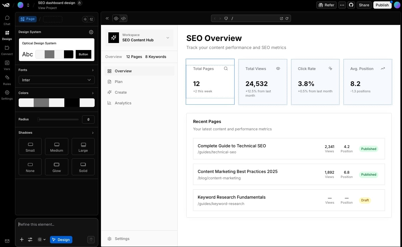Click the Share button
Viewport: 402px width, 247px height.
(x=364, y=5)
